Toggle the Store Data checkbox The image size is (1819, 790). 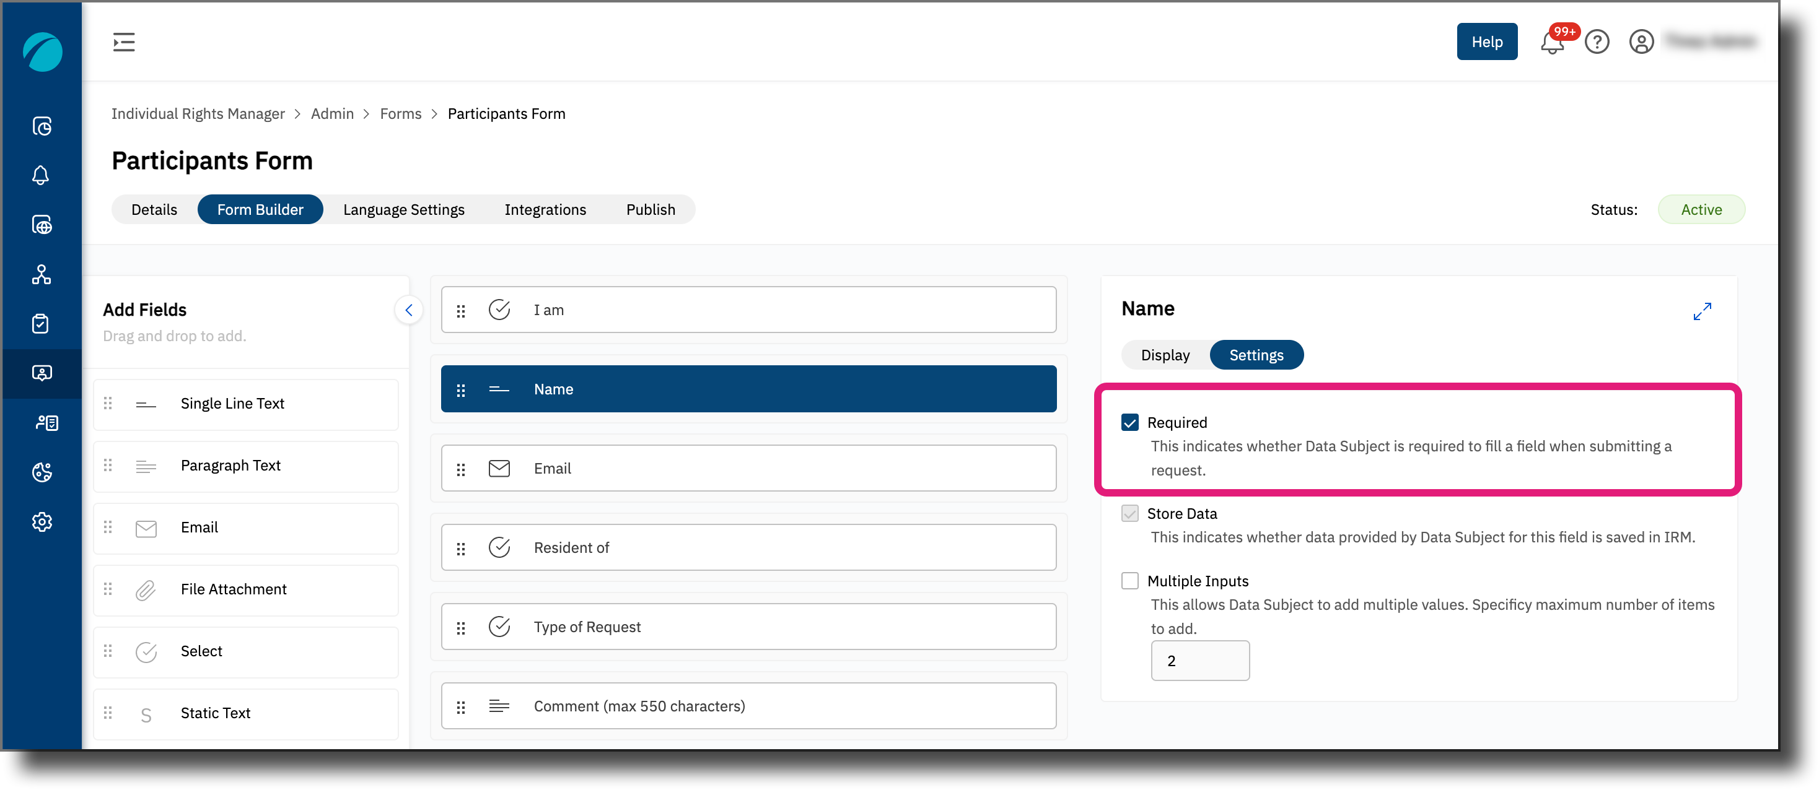point(1130,513)
